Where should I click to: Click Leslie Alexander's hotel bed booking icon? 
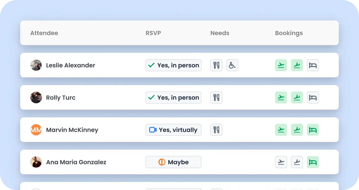(x=313, y=65)
